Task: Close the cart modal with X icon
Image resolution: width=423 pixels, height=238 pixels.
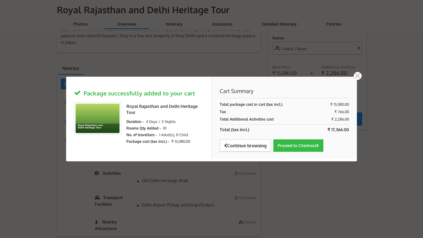Action: tap(357, 76)
